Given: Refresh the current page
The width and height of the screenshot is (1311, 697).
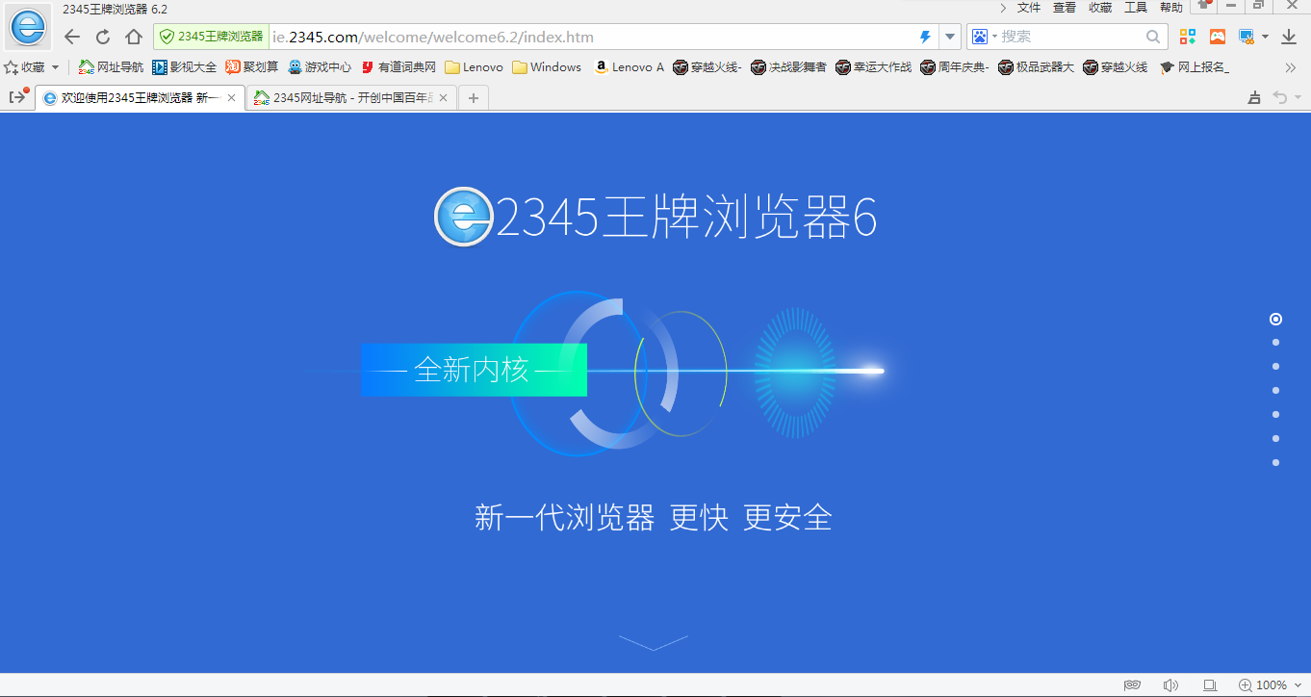Looking at the screenshot, I should point(103,36).
